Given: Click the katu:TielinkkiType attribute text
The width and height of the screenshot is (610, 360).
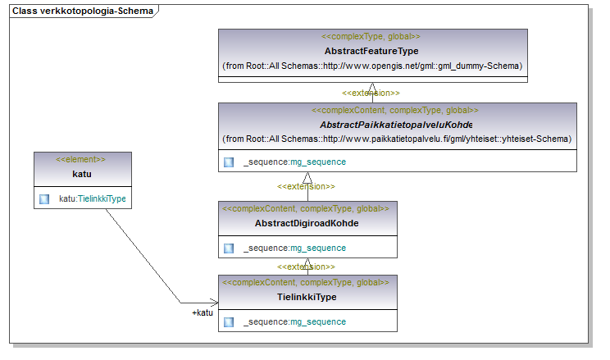Looking at the screenshot, I should click(x=92, y=198).
